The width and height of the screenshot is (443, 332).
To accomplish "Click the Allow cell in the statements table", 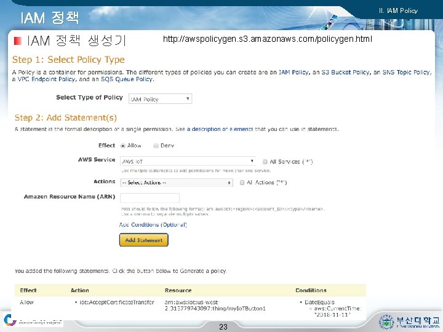I will (x=26, y=302).
